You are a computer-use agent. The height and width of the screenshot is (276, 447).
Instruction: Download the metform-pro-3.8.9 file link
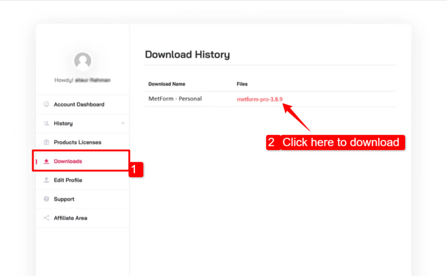tap(260, 99)
